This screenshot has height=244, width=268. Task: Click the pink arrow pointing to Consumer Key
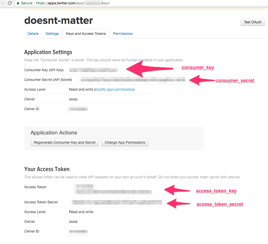click(x=150, y=68)
